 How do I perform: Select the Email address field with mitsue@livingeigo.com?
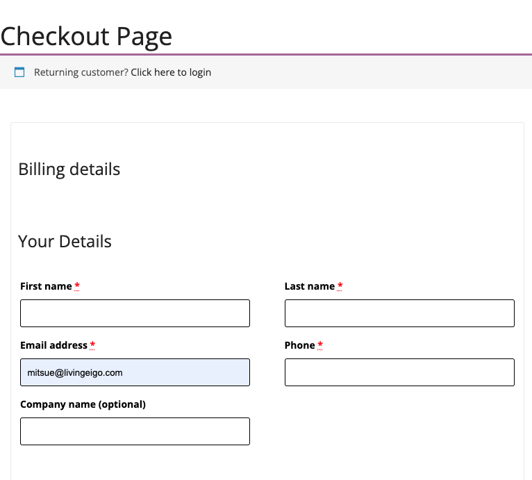135,372
